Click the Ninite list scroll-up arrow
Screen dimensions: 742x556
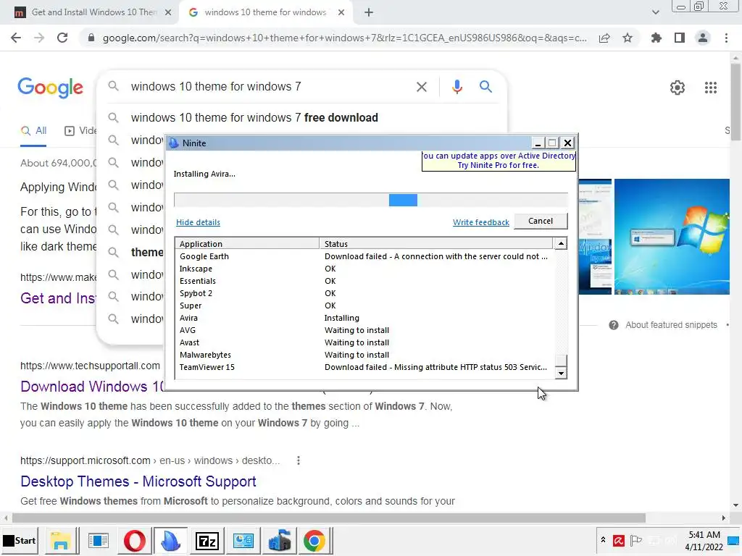tap(561, 243)
